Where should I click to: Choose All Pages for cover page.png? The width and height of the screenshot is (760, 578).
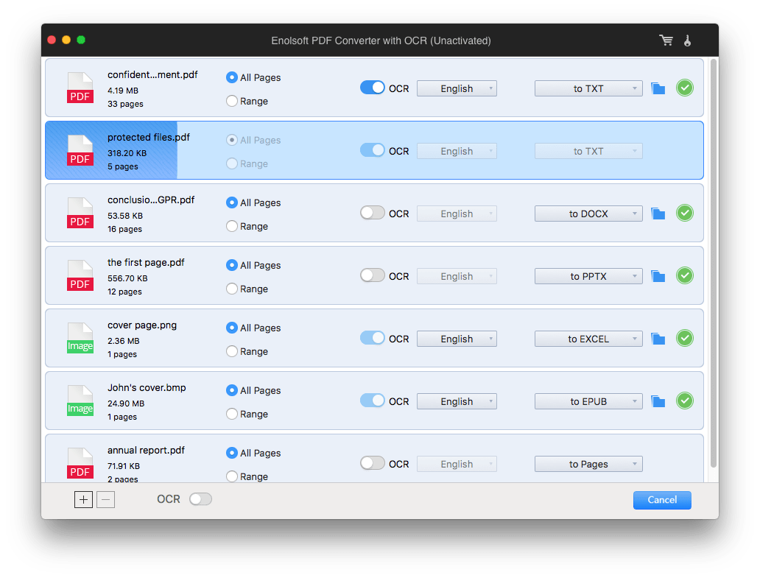[232, 328]
